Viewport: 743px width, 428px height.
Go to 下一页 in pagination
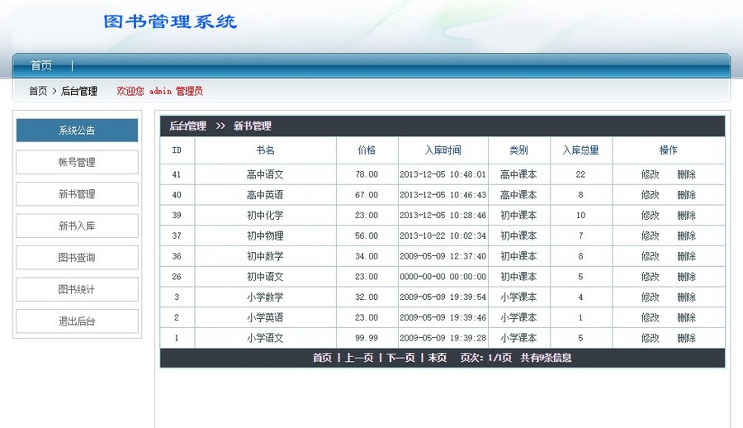point(400,358)
